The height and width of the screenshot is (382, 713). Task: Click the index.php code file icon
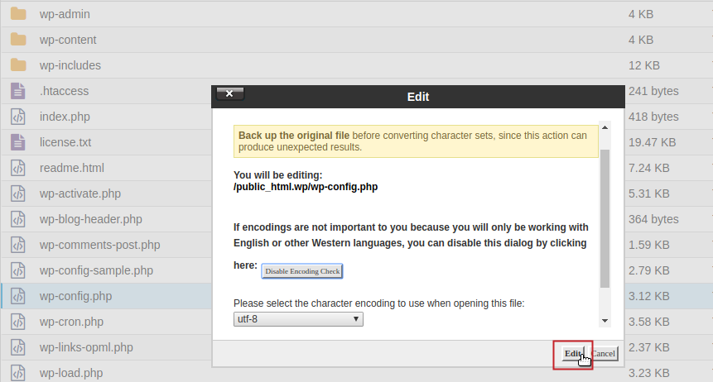point(19,117)
